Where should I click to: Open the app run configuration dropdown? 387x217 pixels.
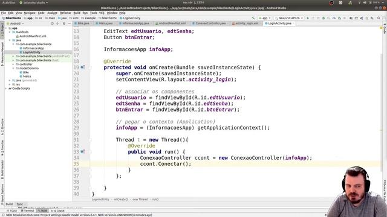265,18
